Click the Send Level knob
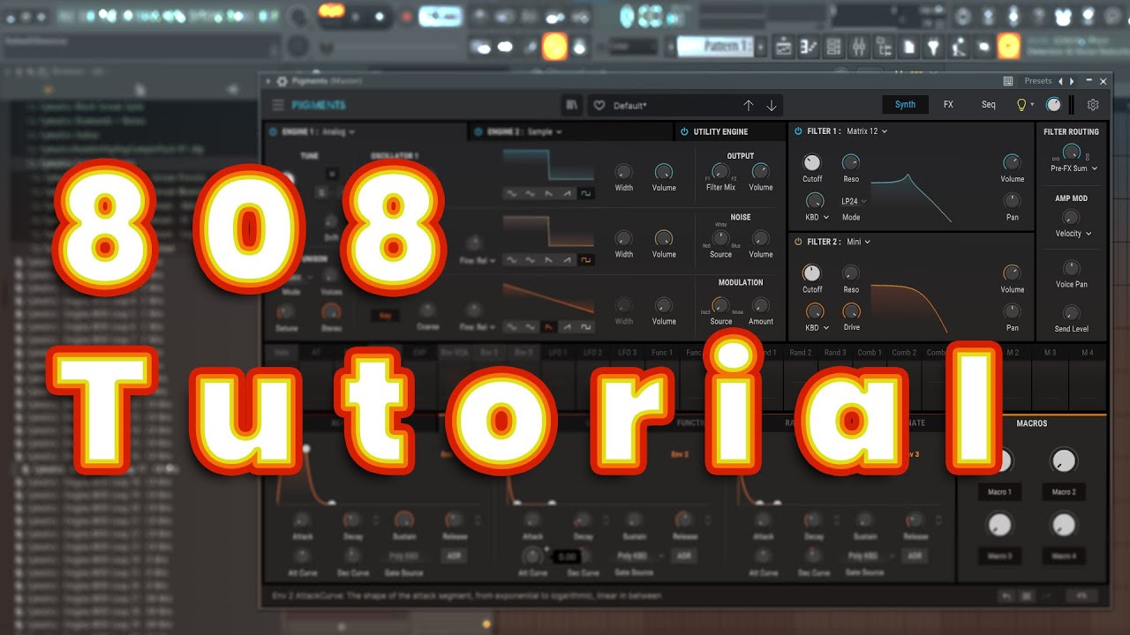The height and width of the screenshot is (635, 1130). pyautogui.click(x=1071, y=313)
